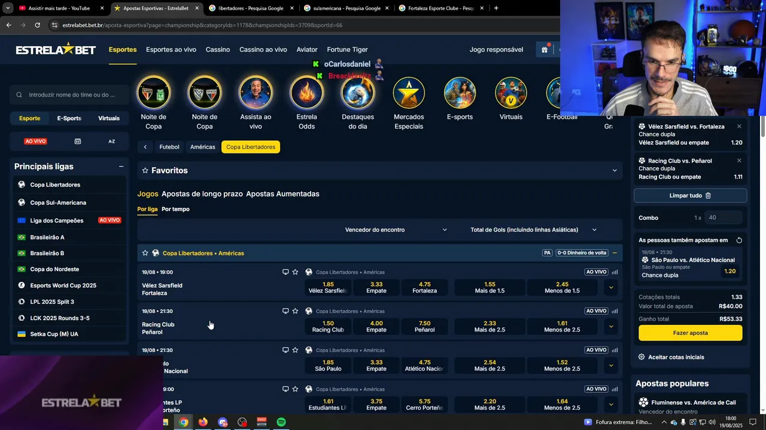Viewport: 766px width, 430px height.
Task: Expand more markets for Estudiantes LP match
Action: 611,404
